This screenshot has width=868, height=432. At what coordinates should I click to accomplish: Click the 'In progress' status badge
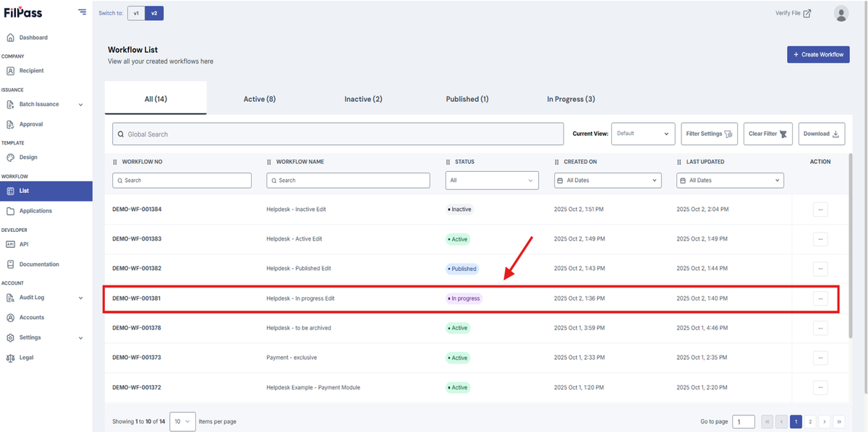point(464,298)
